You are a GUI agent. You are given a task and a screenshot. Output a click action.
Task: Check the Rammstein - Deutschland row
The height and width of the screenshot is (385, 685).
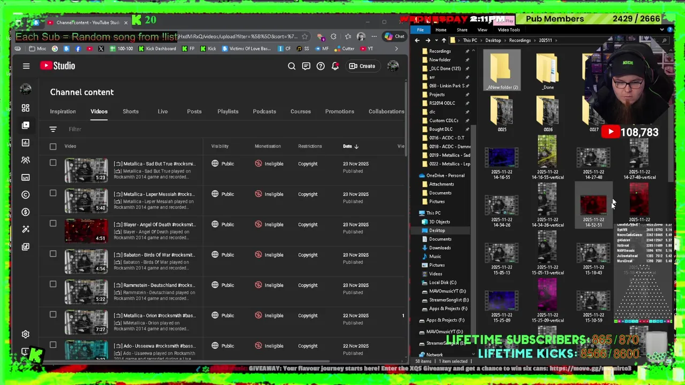pos(53,284)
